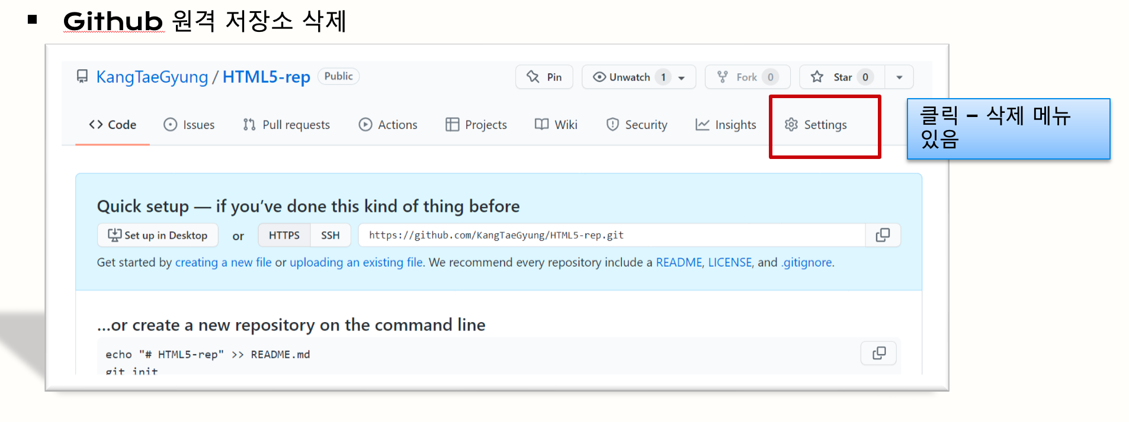Click the Pull requests icon

249,125
